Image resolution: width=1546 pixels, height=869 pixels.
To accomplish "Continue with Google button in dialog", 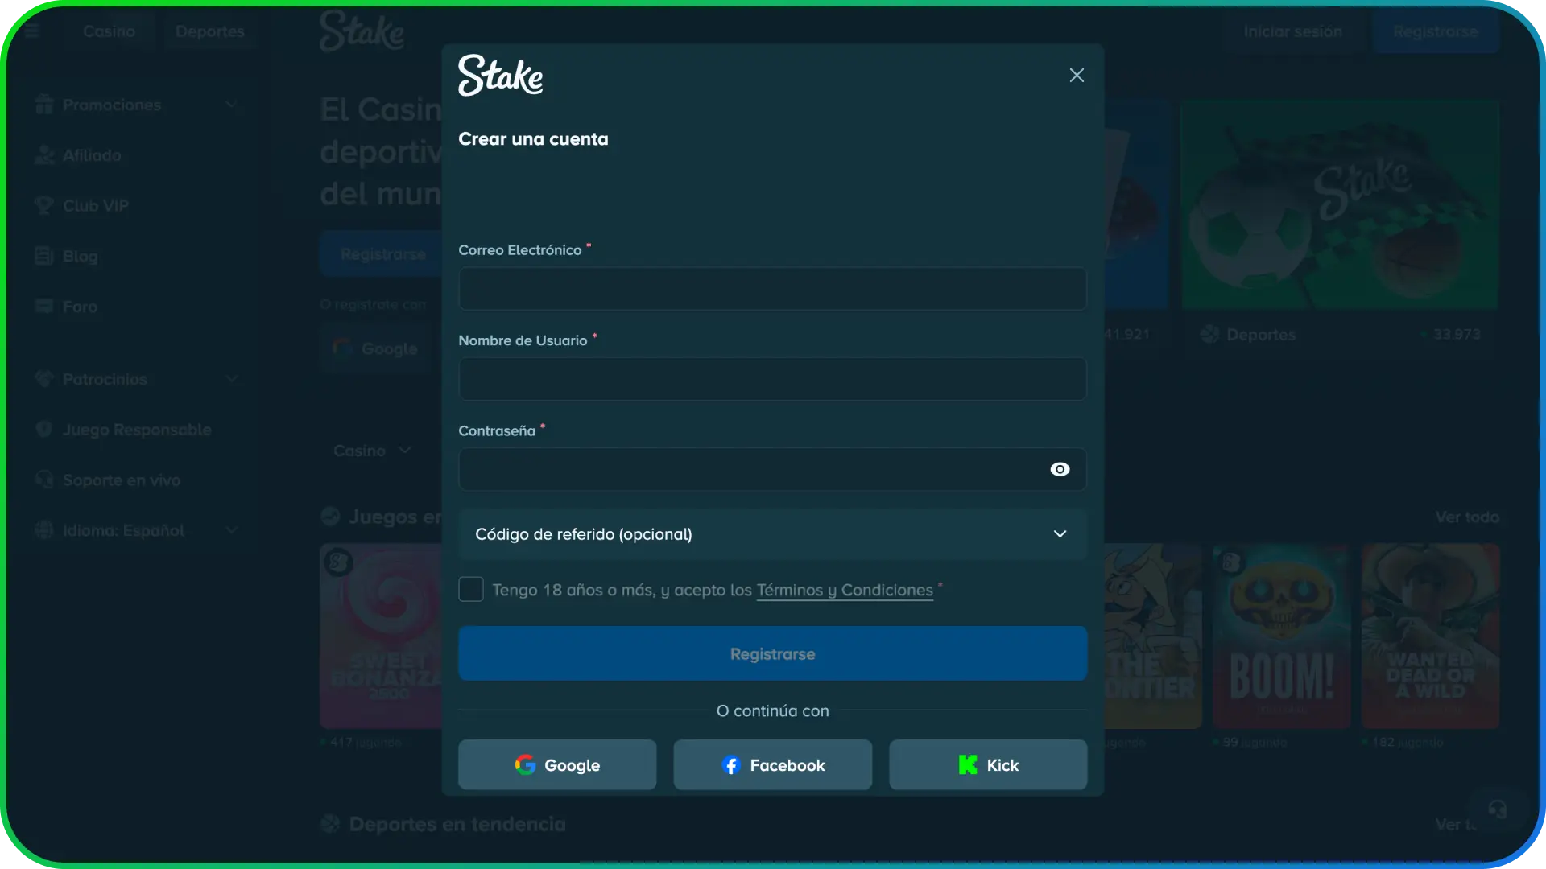I will pos(557,764).
